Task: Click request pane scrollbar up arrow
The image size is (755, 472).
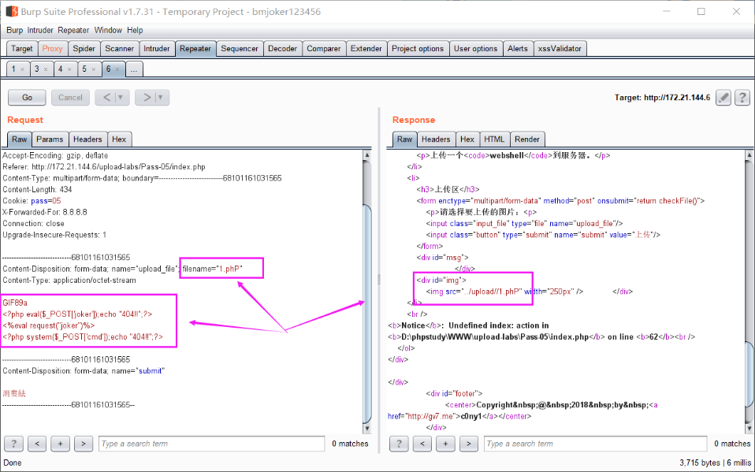Action: [367, 155]
